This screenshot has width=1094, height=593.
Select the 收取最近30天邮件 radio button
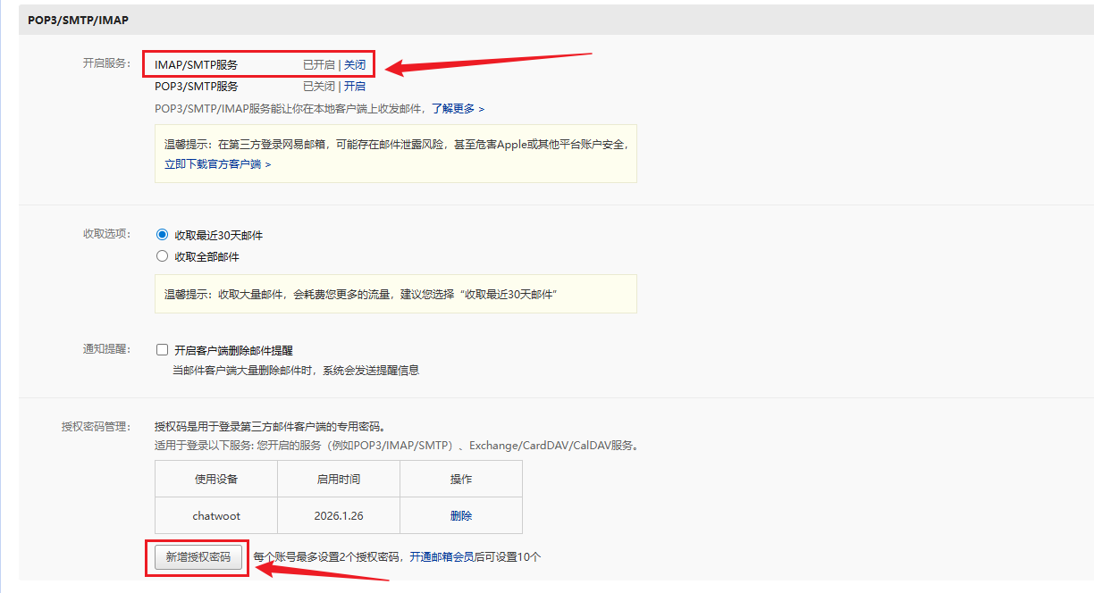click(162, 235)
